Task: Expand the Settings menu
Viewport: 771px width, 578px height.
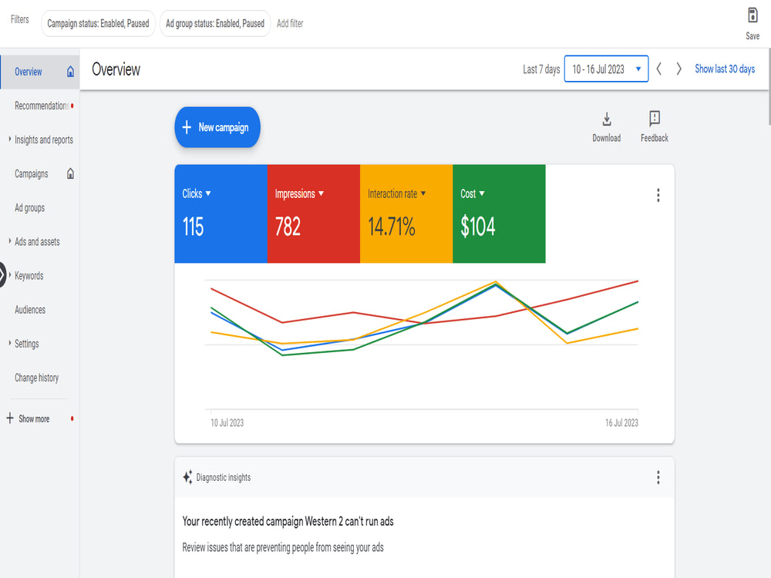Action: pos(10,343)
